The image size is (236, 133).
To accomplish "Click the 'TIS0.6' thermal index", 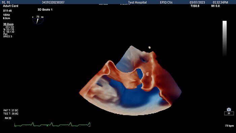I will pos(195,6).
